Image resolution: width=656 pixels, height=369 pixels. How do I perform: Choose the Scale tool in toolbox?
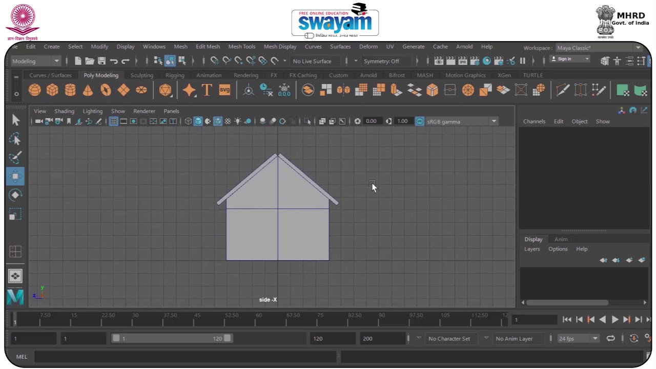tap(15, 214)
